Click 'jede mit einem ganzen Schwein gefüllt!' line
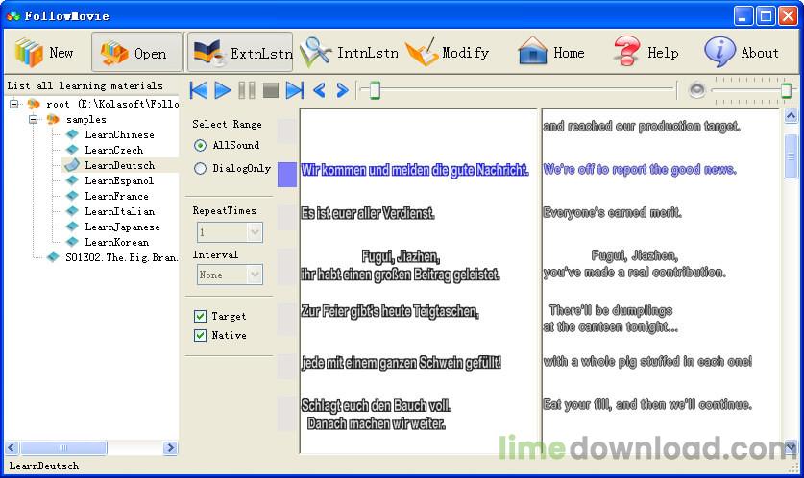Viewport: 804px width, 478px height. (x=402, y=363)
